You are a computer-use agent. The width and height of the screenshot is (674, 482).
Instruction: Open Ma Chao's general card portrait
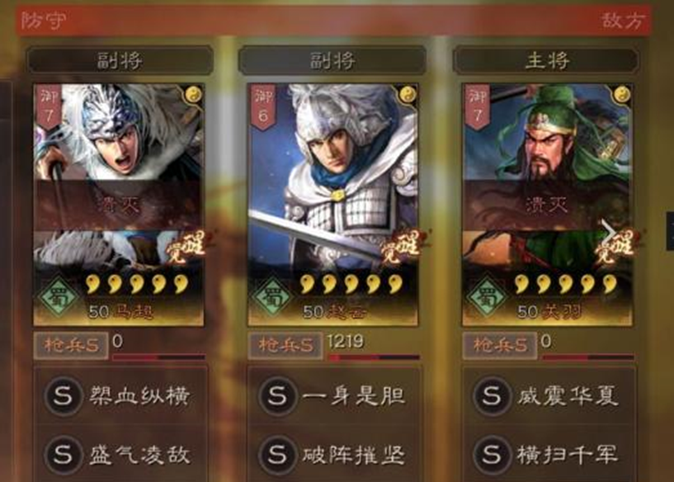point(119,205)
